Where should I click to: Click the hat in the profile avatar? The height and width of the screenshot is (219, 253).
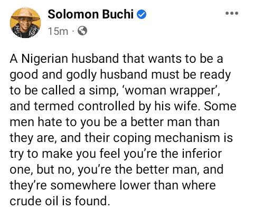click(x=25, y=15)
